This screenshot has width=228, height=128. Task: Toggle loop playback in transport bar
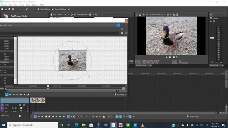(x=35, y=117)
